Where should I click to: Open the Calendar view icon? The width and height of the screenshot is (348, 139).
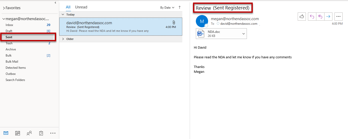(x=18, y=133)
